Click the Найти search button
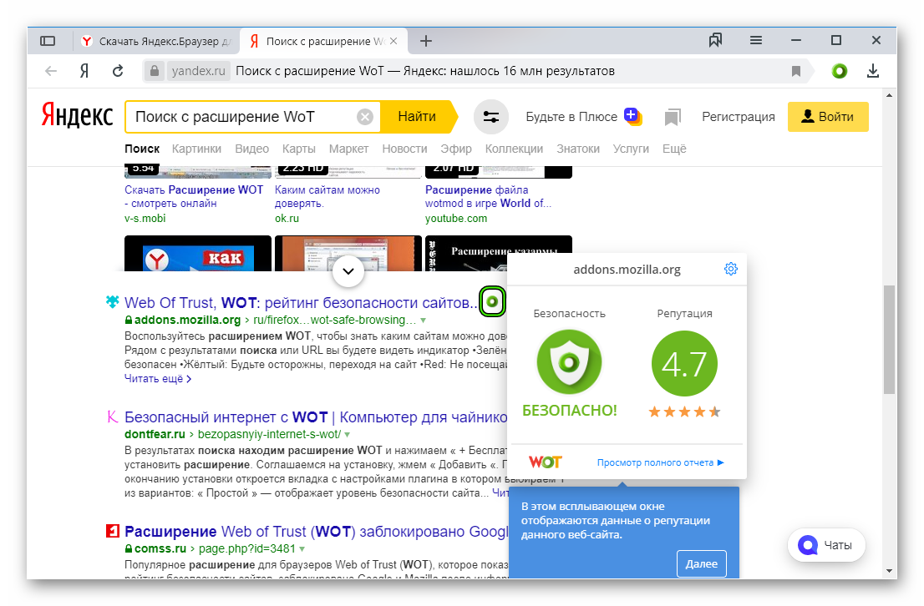924x606 pixels. [417, 117]
